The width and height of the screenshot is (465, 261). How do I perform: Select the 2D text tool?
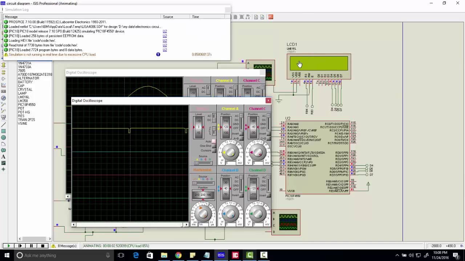pos(4,157)
